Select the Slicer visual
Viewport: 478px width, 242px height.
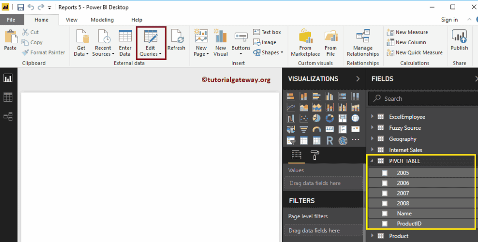tap(291, 140)
